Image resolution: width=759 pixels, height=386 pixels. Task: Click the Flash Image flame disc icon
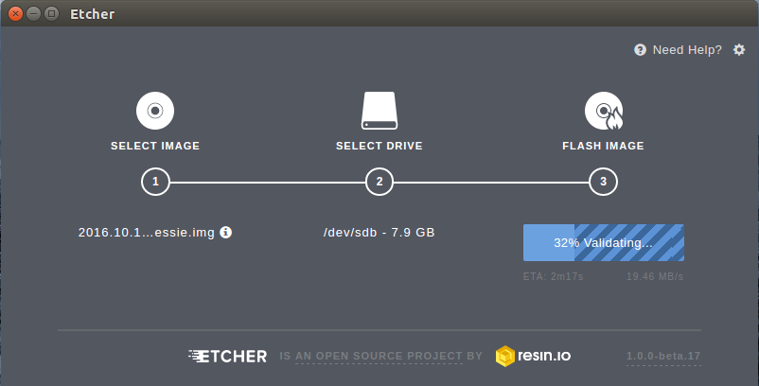tap(604, 111)
